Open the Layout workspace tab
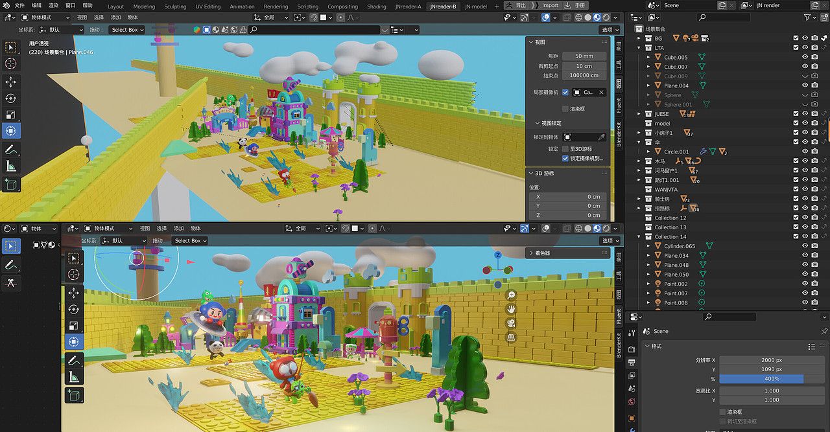 point(115,6)
